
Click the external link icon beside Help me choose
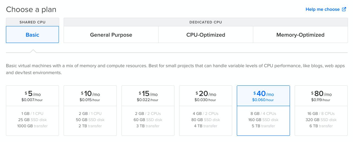(x=344, y=9)
